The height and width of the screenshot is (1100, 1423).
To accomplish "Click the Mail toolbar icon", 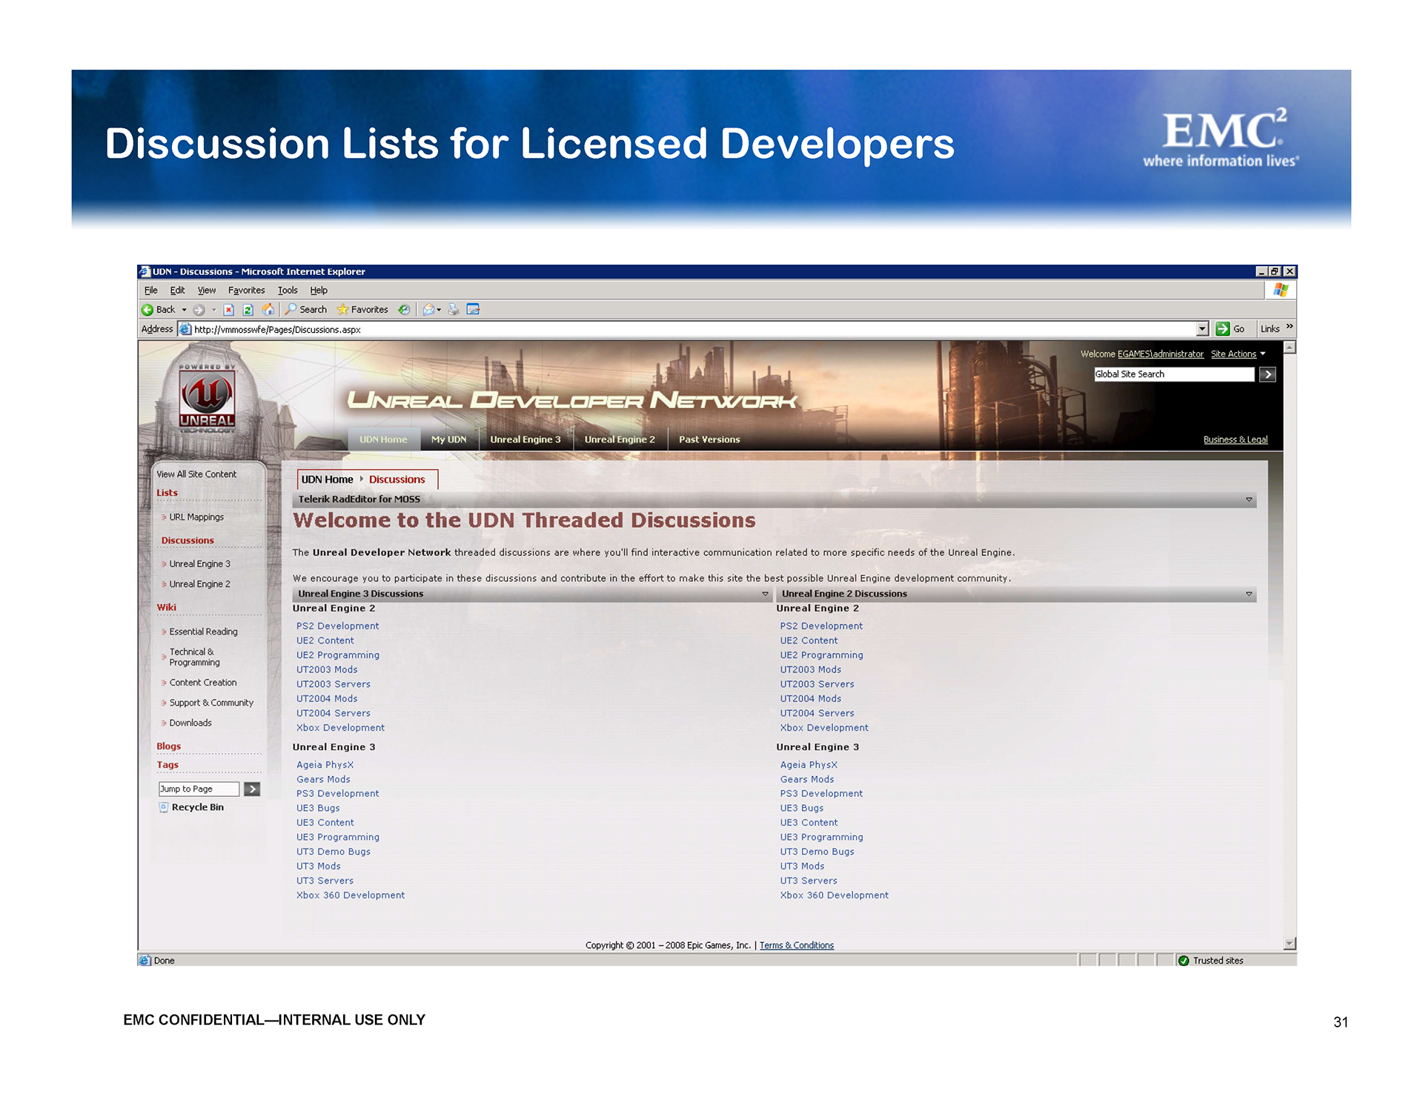I will pos(428,310).
